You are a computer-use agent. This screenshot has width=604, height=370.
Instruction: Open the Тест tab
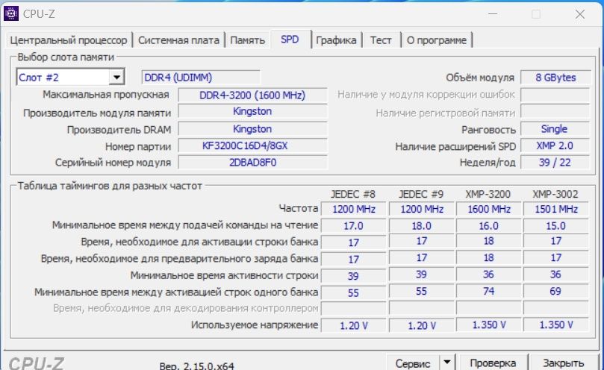(381, 40)
